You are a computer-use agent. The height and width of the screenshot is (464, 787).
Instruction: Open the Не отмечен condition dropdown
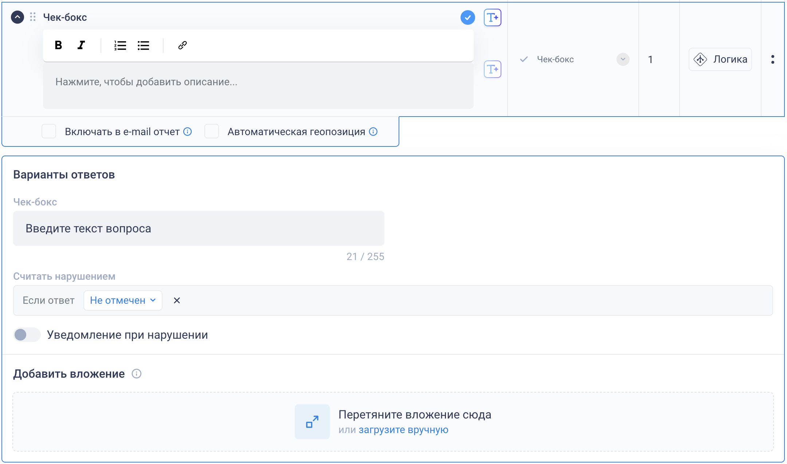123,300
